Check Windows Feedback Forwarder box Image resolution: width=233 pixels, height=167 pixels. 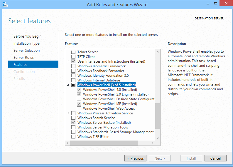73,71
